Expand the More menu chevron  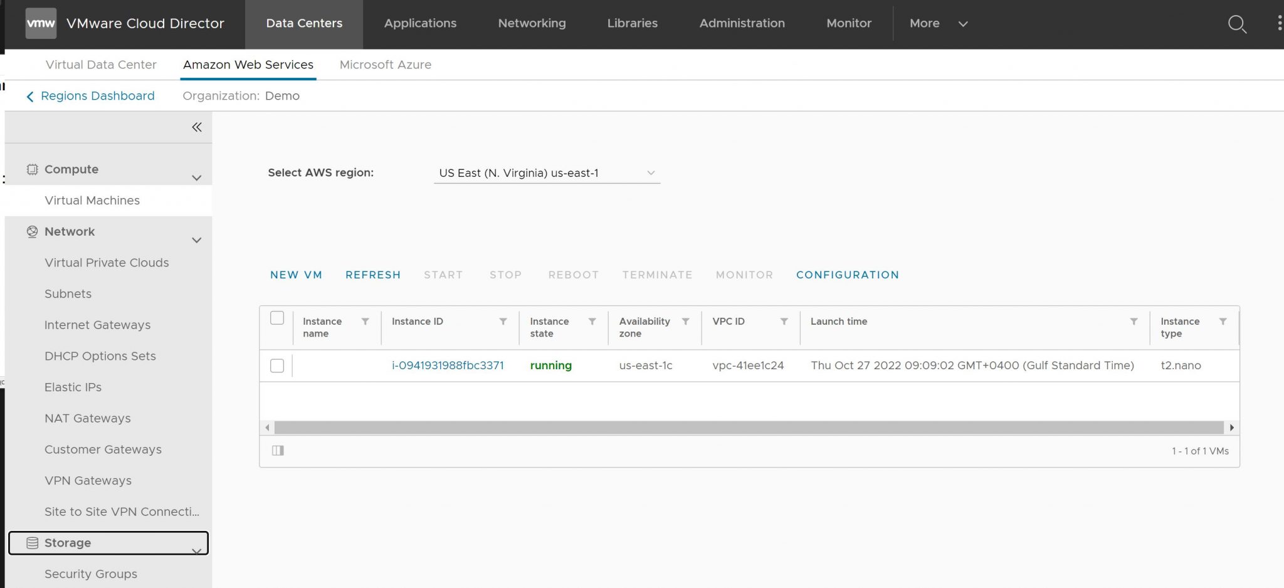tap(963, 24)
